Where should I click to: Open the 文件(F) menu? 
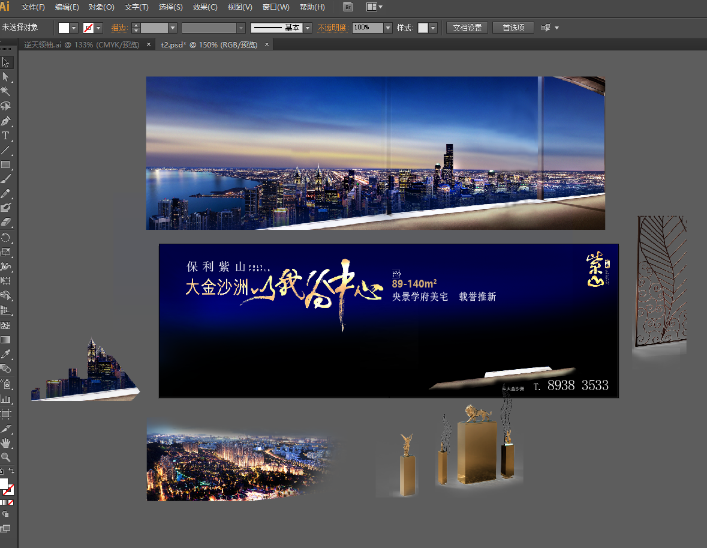click(34, 7)
